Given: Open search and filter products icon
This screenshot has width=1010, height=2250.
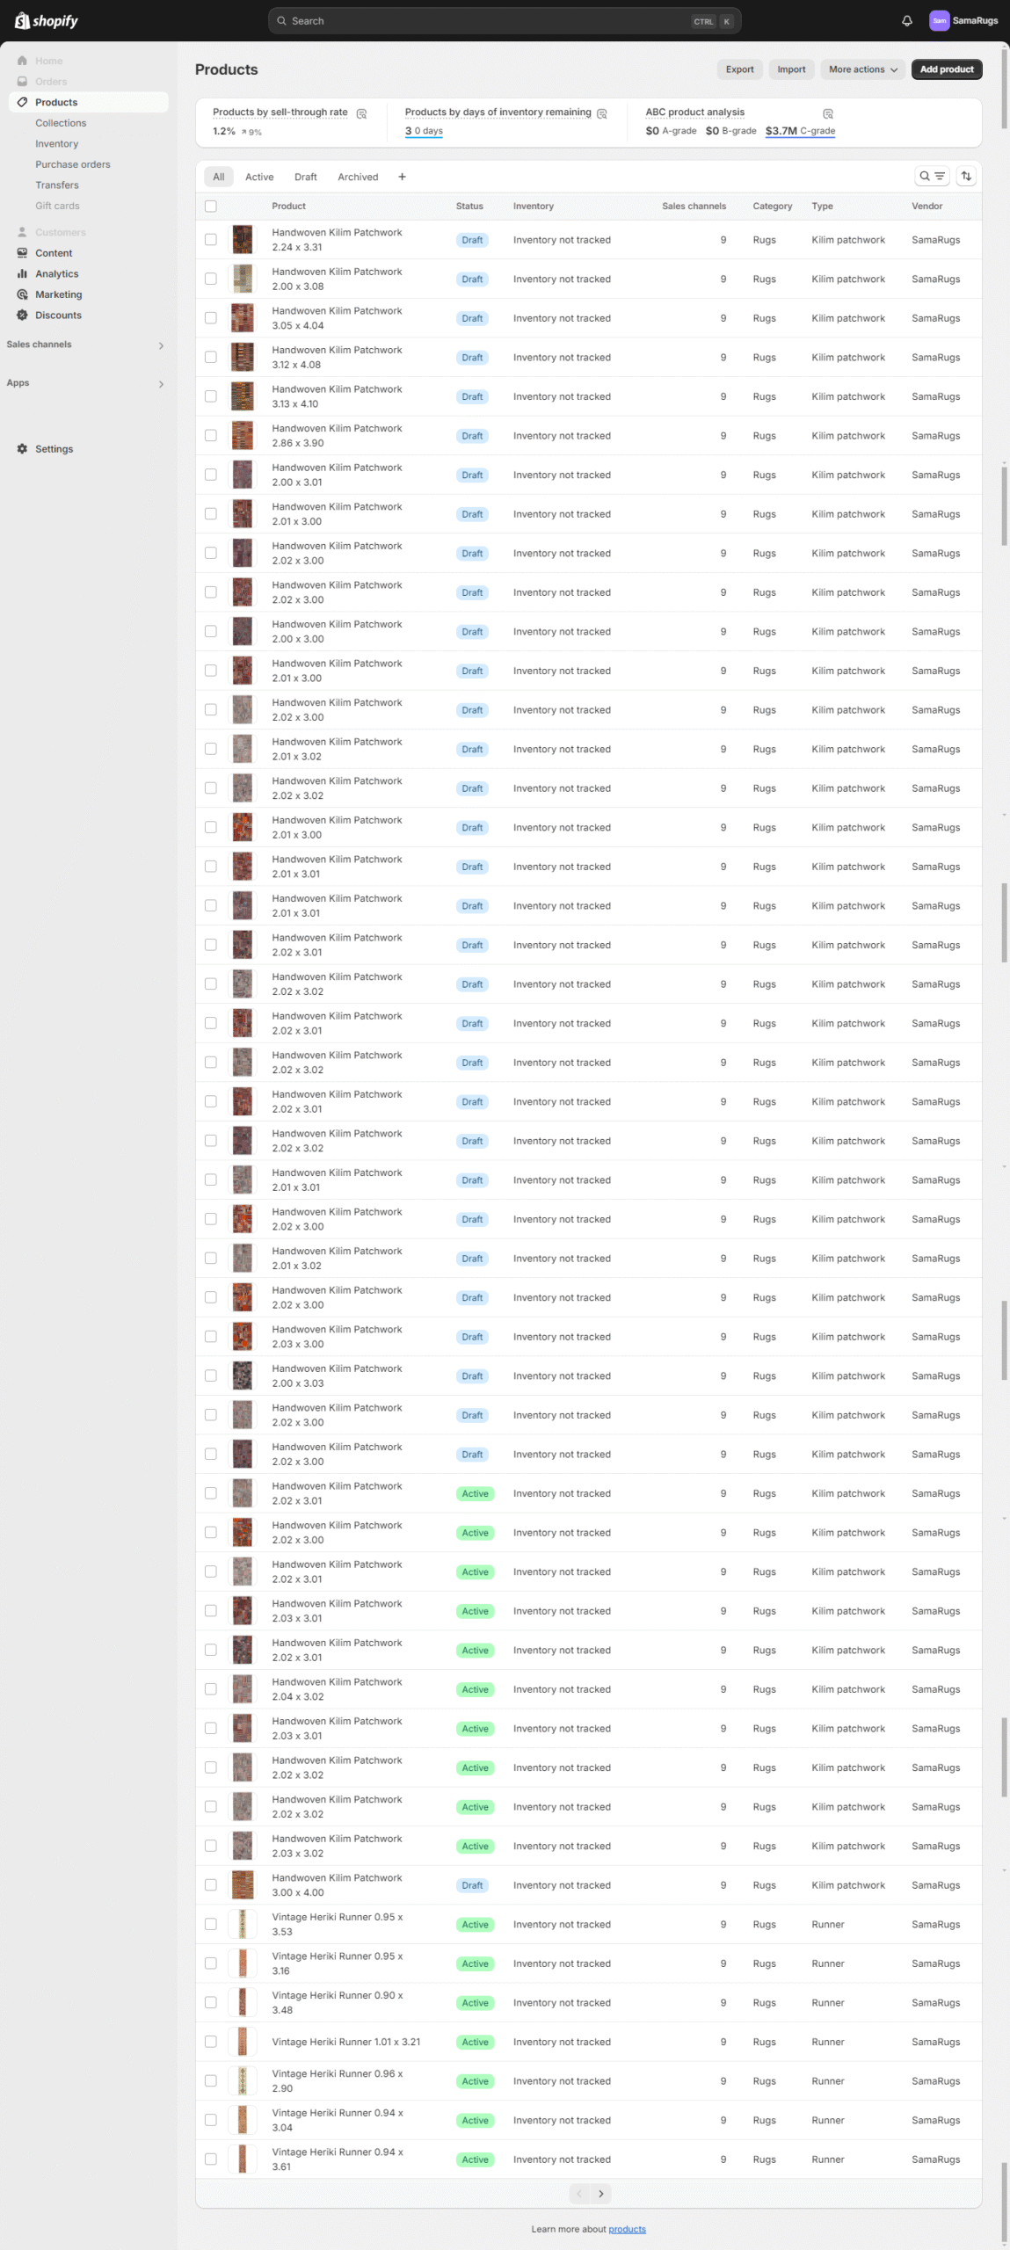Looking at the screenshot, I should 931,177.
